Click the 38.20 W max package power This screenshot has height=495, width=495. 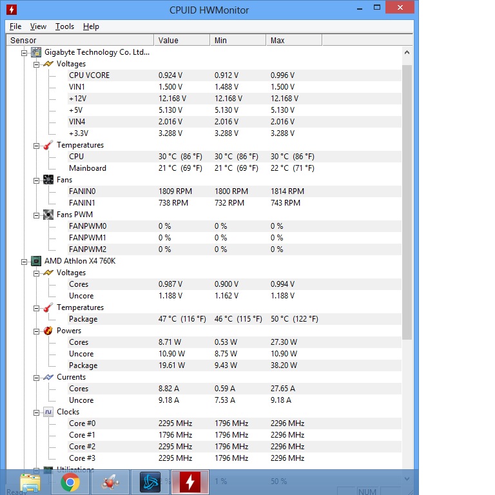[284, 365]
